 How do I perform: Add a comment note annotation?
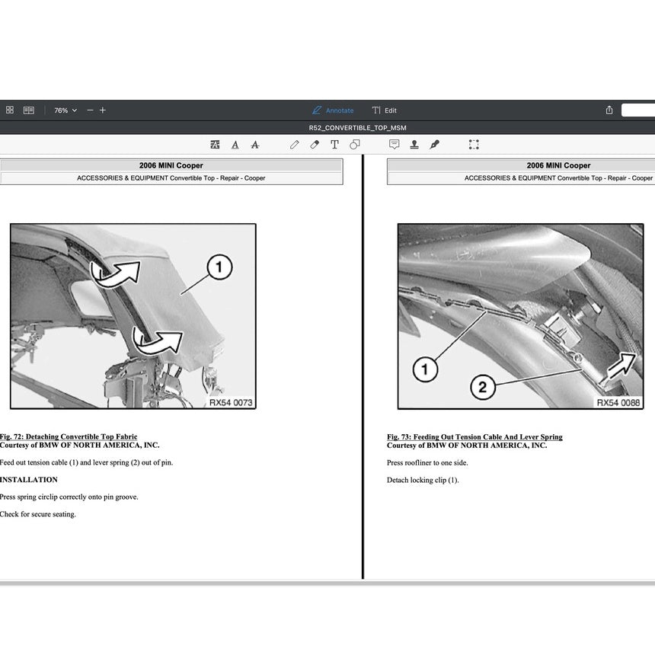tap(394, 144)
